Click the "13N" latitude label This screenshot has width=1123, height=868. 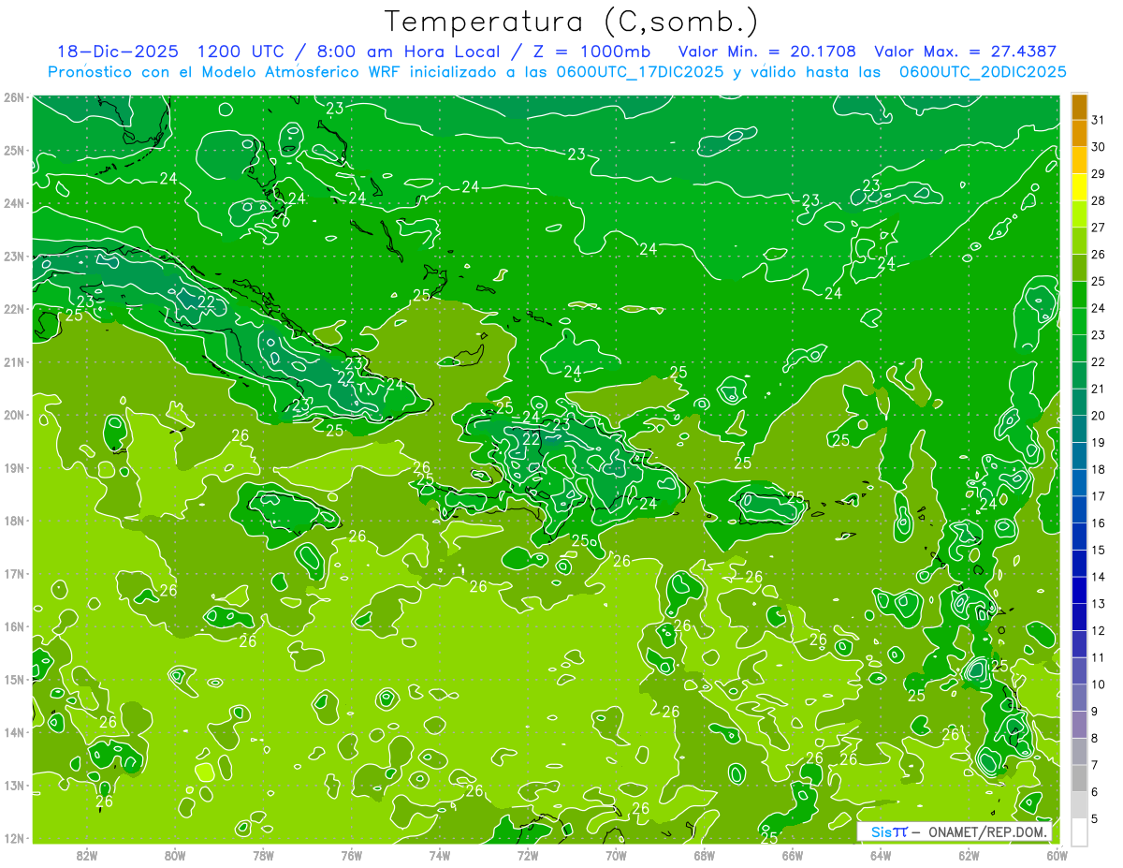14,785
